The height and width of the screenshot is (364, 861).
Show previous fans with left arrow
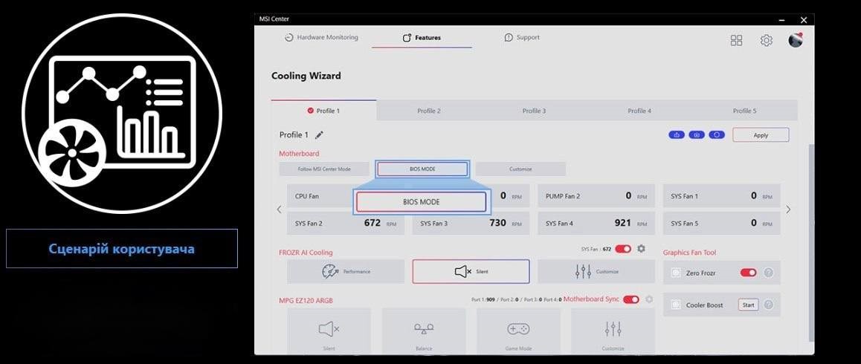(279, 209)
